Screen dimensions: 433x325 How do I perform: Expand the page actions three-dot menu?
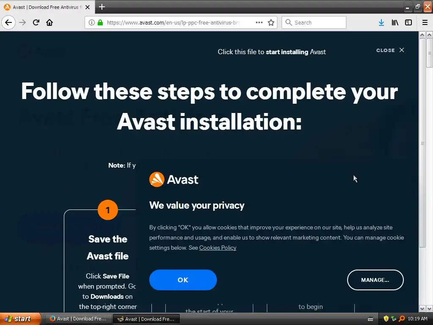pos(259,22)
